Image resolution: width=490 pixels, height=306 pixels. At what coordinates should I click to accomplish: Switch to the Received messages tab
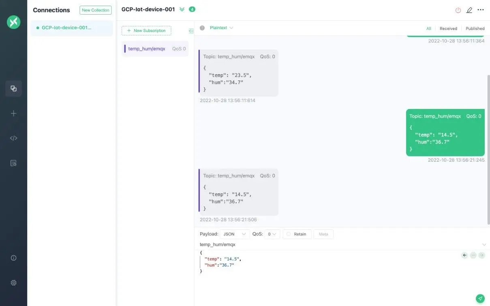(448, 28)
